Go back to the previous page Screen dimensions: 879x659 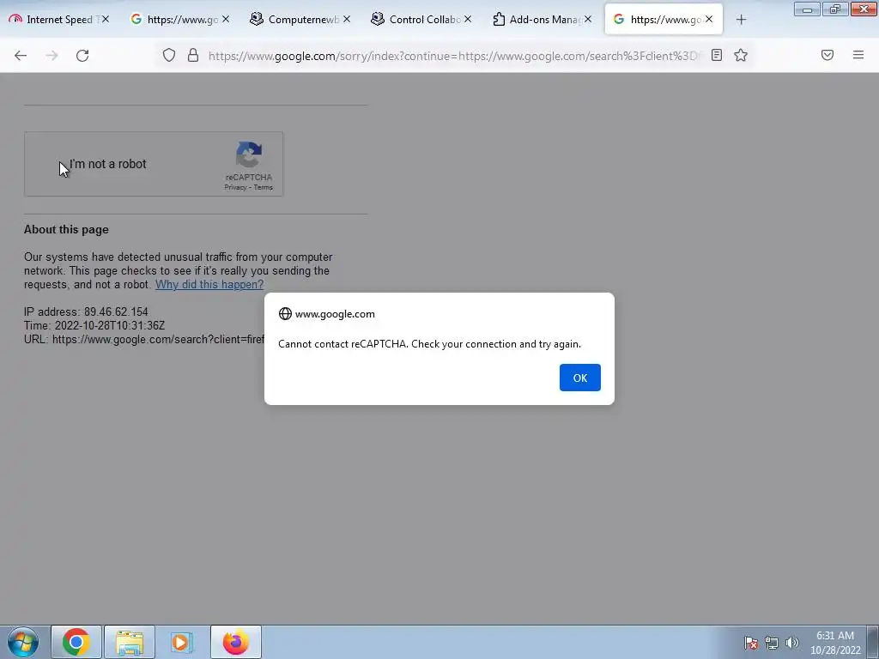[21, 56]
